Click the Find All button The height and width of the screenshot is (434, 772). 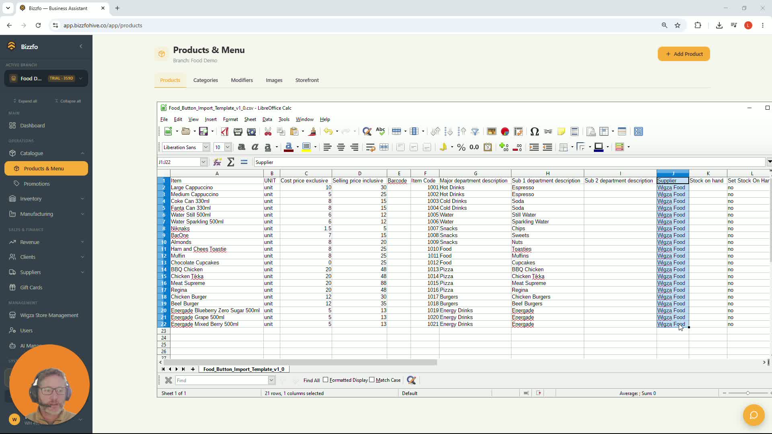tap(311, 380)
